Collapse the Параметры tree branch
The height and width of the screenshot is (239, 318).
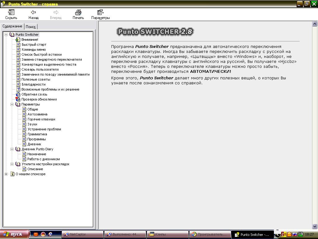12,104
